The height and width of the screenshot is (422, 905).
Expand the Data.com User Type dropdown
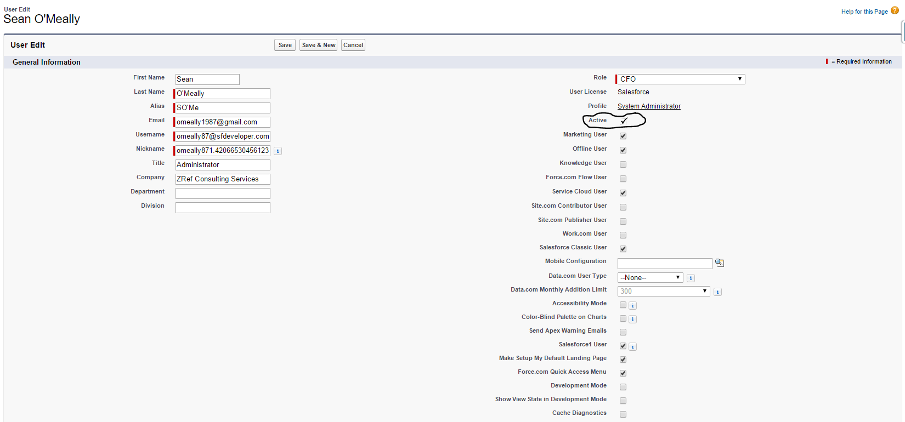point(651,277)
